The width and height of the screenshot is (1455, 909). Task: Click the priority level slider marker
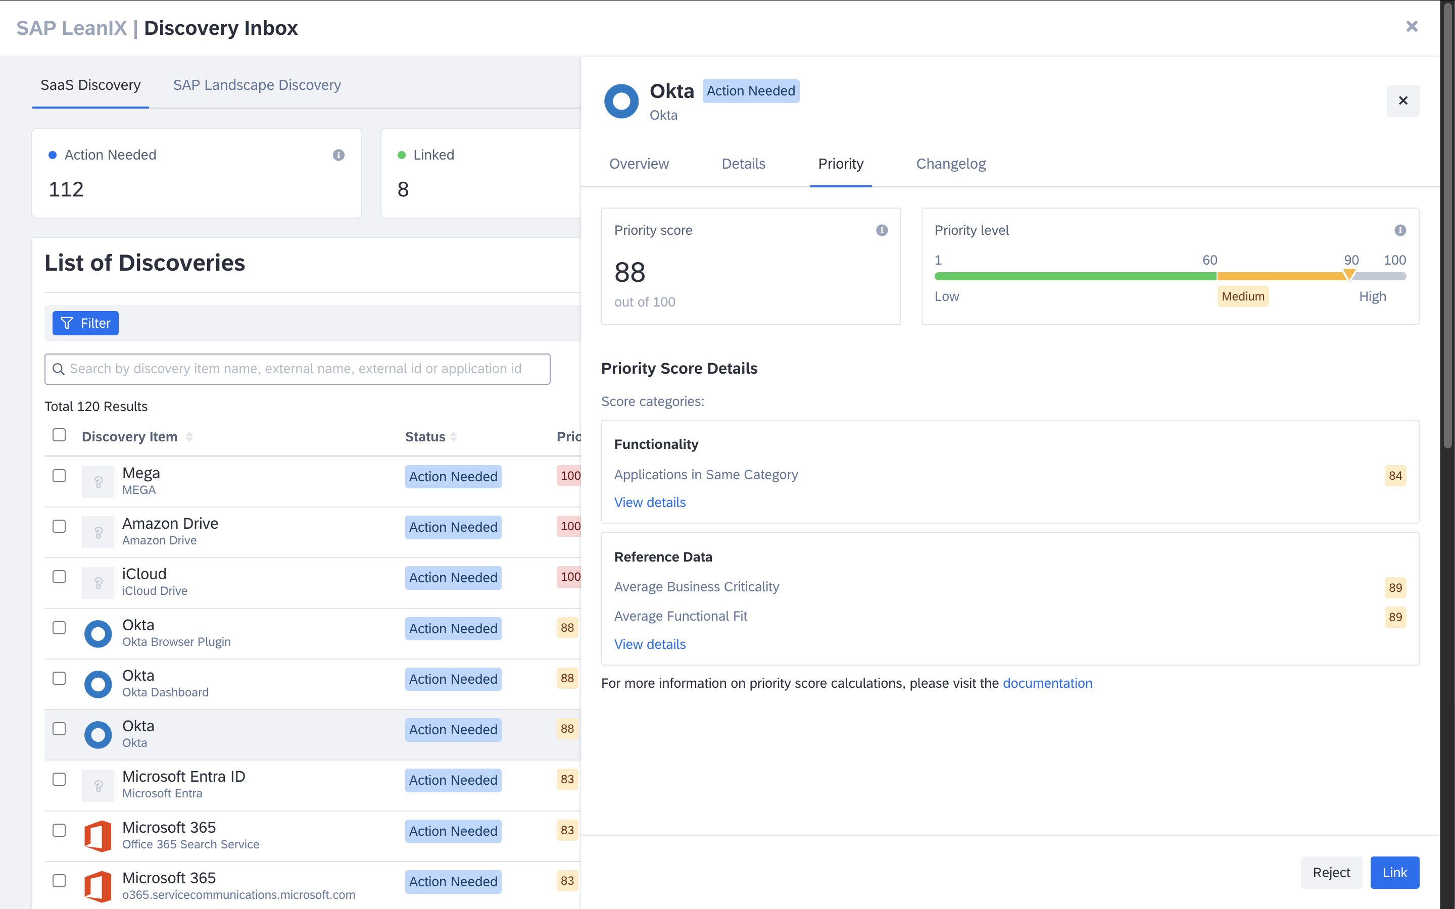1348,275
